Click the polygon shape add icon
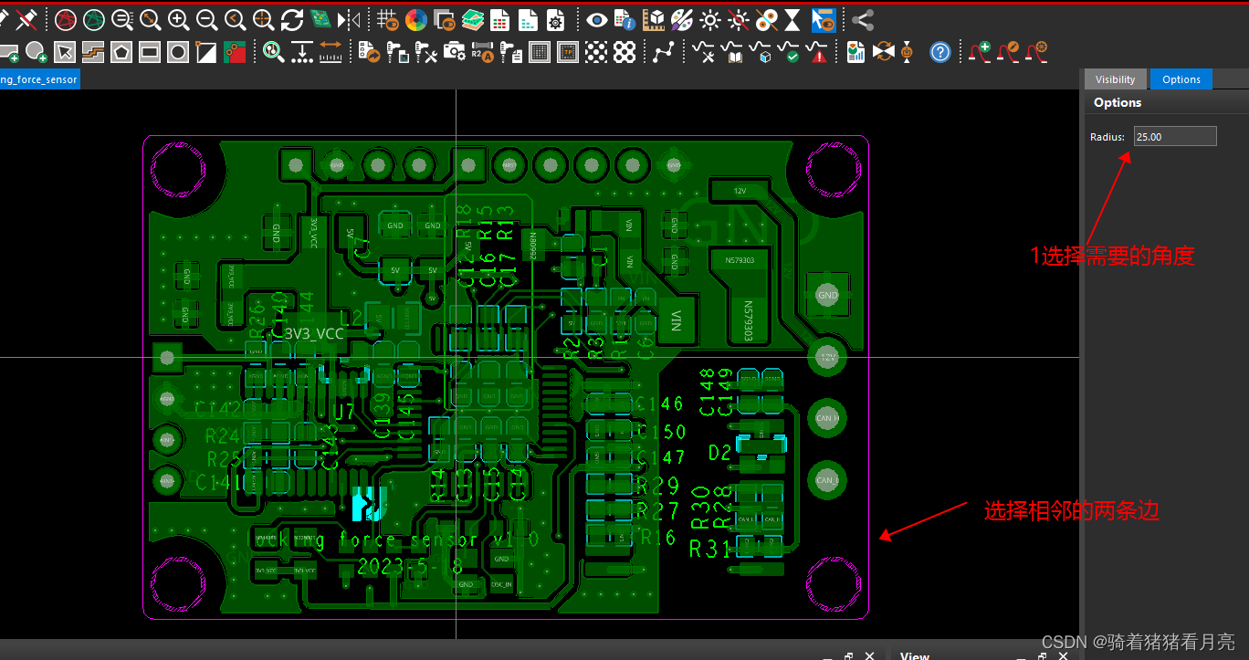1249x660 pixels. pos(121,52)
